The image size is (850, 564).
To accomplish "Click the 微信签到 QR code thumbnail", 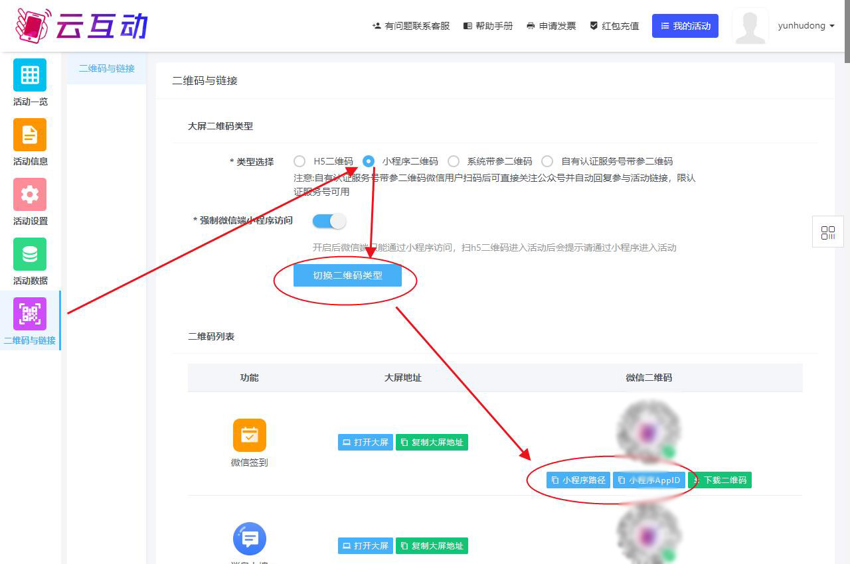I will [648, 431].
